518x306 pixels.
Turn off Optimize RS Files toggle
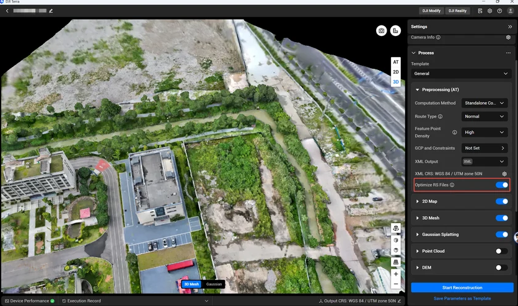pos(502,185)
